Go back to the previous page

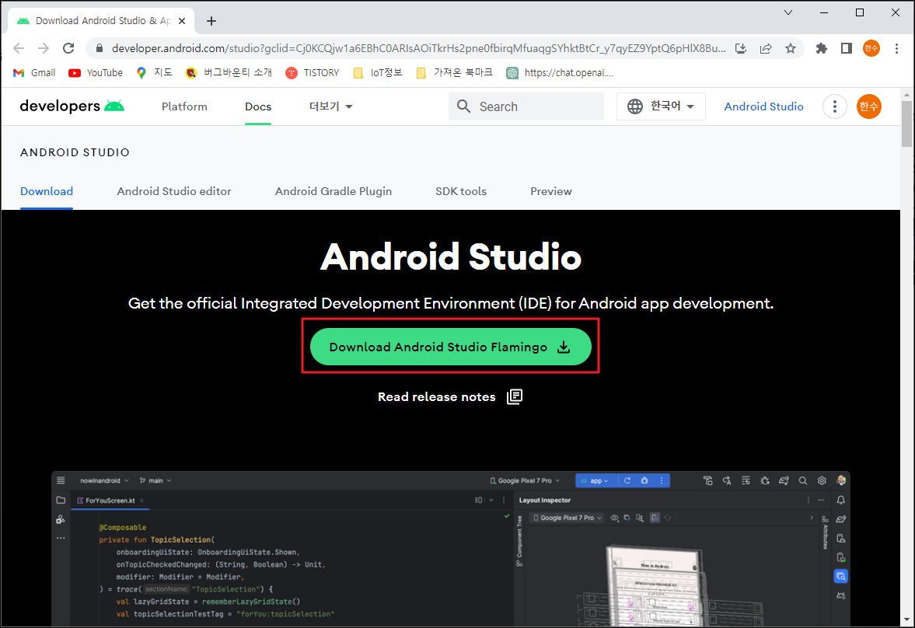[19, 48]
